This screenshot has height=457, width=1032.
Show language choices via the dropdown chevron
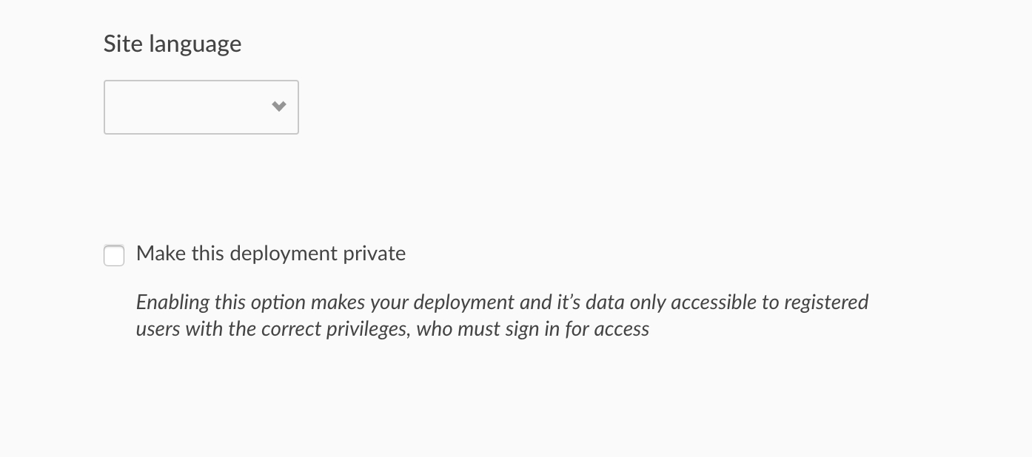click(279, 106)
